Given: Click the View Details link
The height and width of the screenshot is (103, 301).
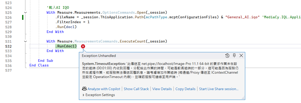Looking at the screenshot, I should point(162,89).
